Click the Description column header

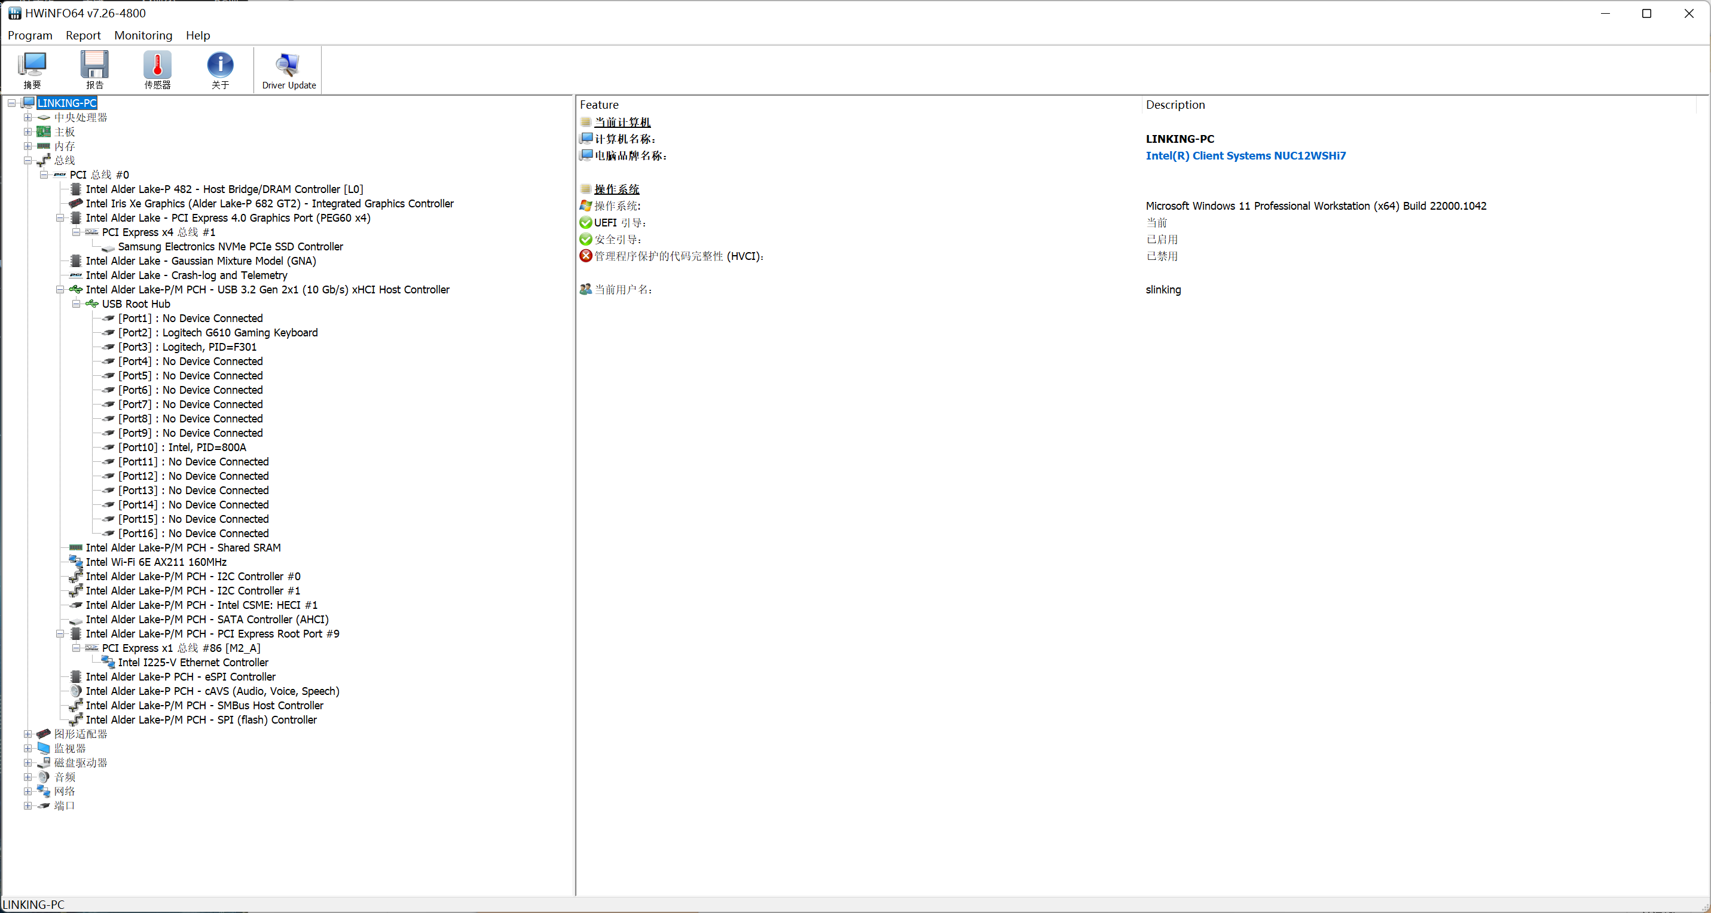[1174, 105]
